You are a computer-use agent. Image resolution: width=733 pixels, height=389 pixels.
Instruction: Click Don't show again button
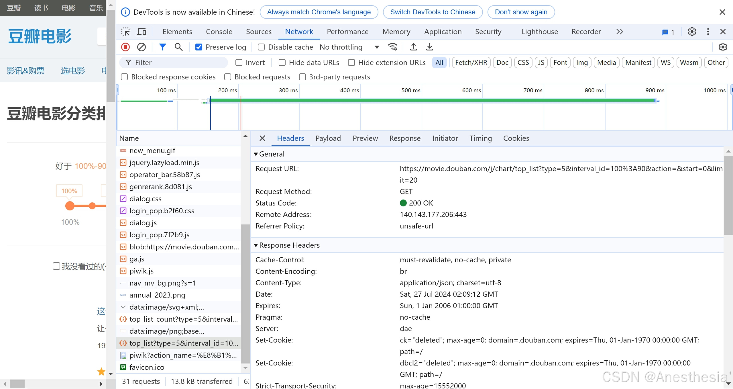click(521, 12)
